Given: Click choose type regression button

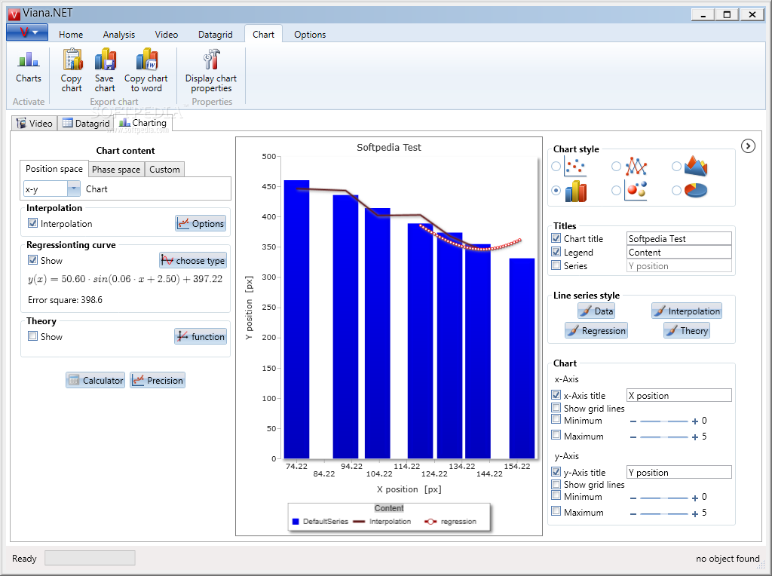Looking at the screenshot, I should [x=193, y=260].
